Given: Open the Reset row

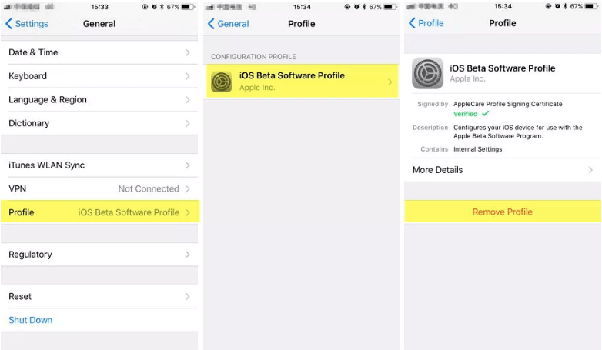Looking at the screenshot, I should pyautogui.click(x=99, y=297).
